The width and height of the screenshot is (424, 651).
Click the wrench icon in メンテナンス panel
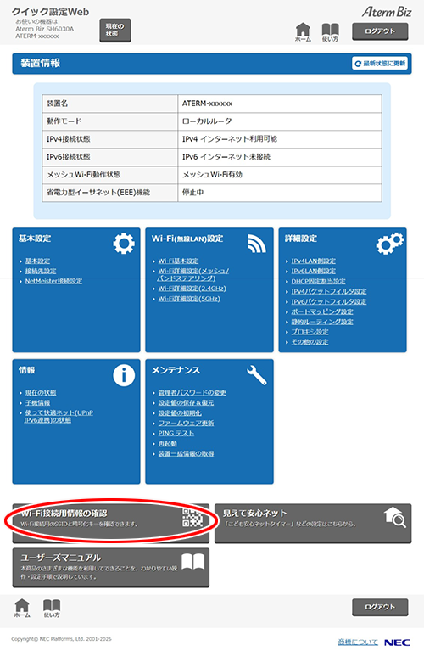(x=257, y=375)
